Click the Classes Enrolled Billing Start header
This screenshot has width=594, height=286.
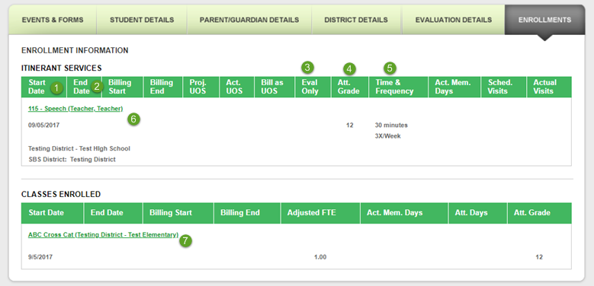pyautogui.click(x=178, y=213)
